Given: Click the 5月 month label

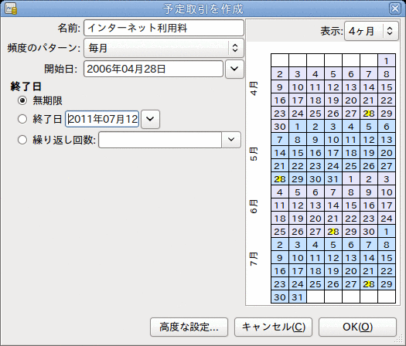Looking at the screenshot, I should [x=254, y=154].
